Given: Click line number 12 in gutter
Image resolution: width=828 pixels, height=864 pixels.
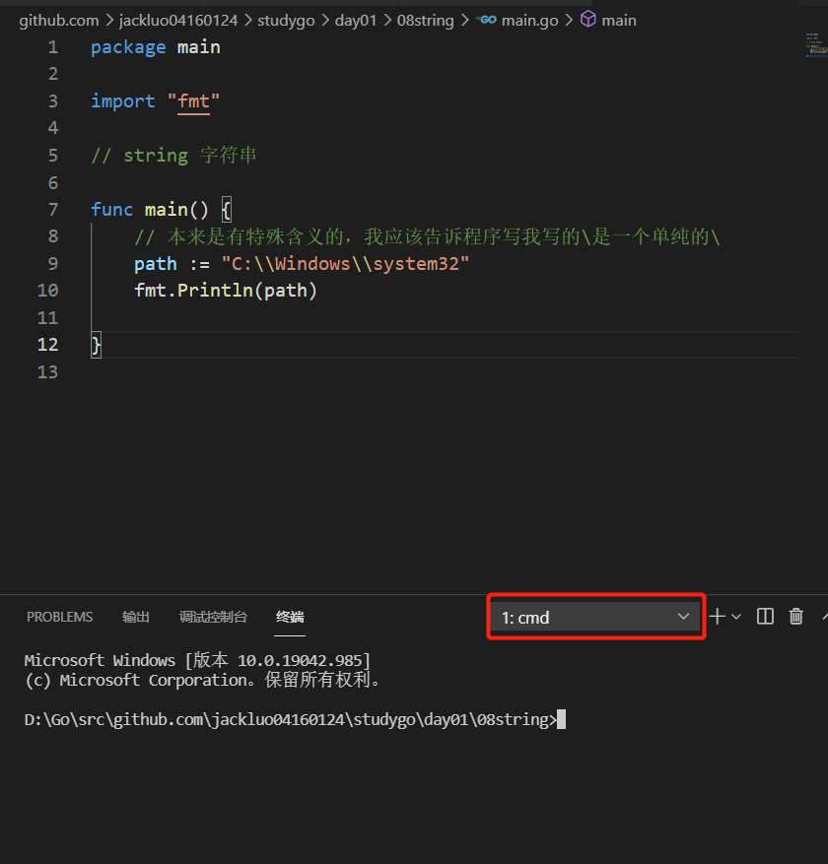Looking at the screenshot, I should pyautogui.click(x=47, y=345).
